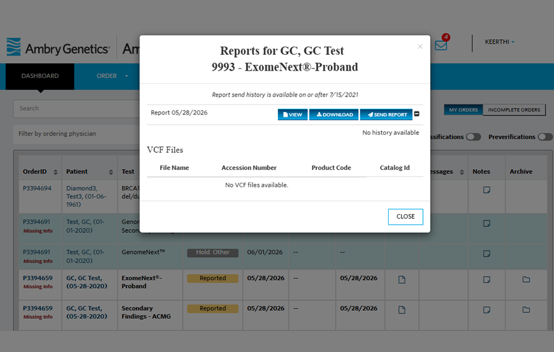The height and width of the screenshot is (352, 554).
Task: Open notes icon for Test GC Genome Secondary row
Action: [487, 223]
